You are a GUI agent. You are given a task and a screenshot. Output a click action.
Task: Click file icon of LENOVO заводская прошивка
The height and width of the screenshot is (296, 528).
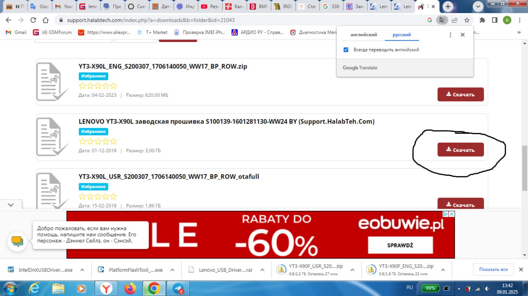[52, 137]
